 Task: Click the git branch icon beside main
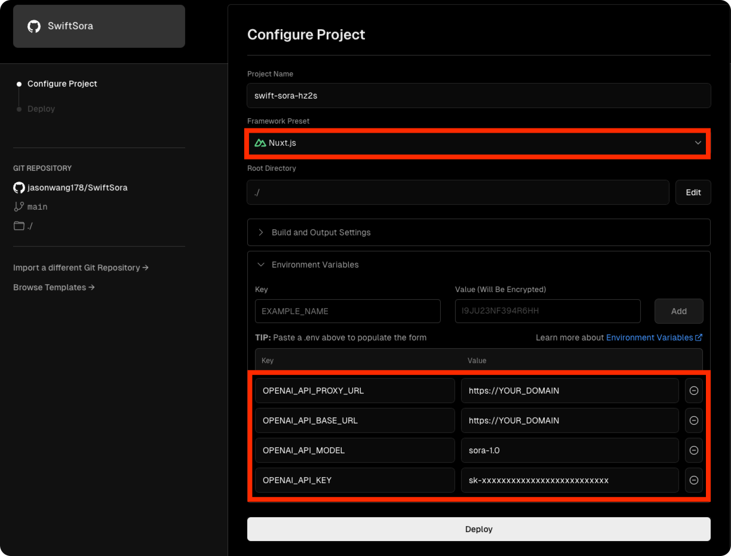point(19,207)
